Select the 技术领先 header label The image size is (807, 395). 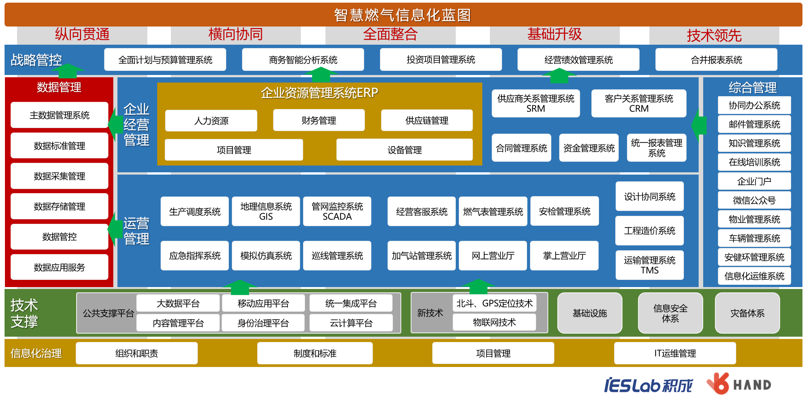(714, 36)
